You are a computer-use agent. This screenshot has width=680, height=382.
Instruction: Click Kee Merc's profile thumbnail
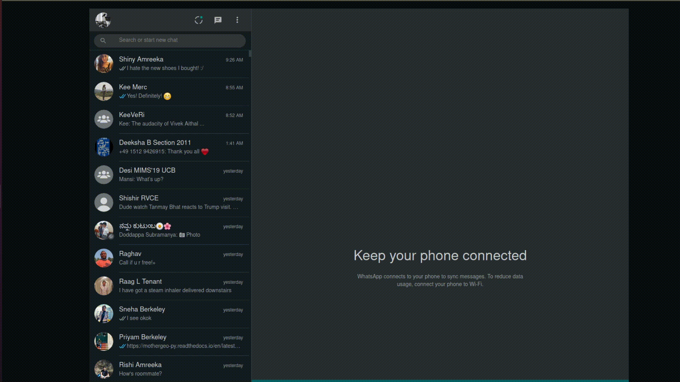pyautogui.click(x=104, y=92)
